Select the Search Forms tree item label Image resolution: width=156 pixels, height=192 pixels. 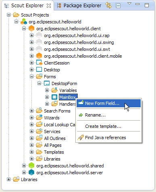(57, 111)
